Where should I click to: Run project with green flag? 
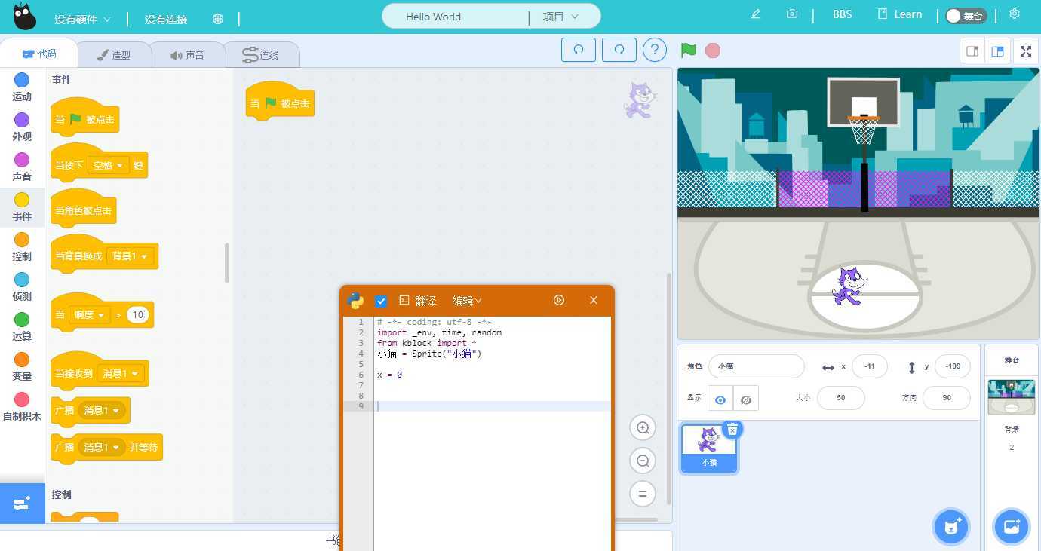pos(689,50)
